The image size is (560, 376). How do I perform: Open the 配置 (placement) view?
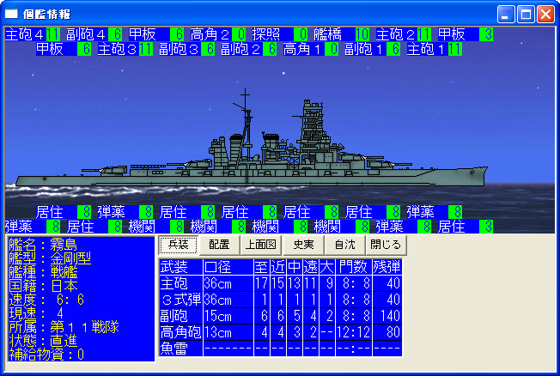(219, 245)
